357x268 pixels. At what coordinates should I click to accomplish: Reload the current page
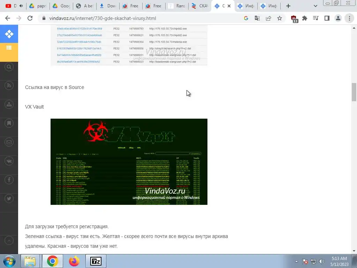coord(30,18)
